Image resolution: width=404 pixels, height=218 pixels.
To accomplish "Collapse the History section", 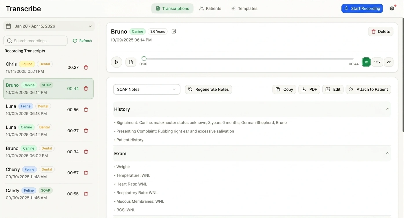I will 387,109.
